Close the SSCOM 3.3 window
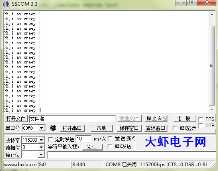This screenshot has height=171, width=218. click(207, 2)
